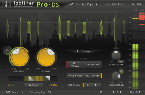The width and height of the screenshot is (145, 95).
Task: Click the Range knob
Action: tap(46, 57)
